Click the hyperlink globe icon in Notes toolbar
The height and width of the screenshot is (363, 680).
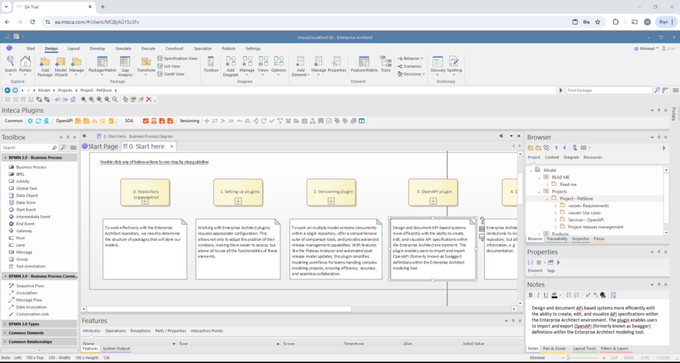coord(603,295)
